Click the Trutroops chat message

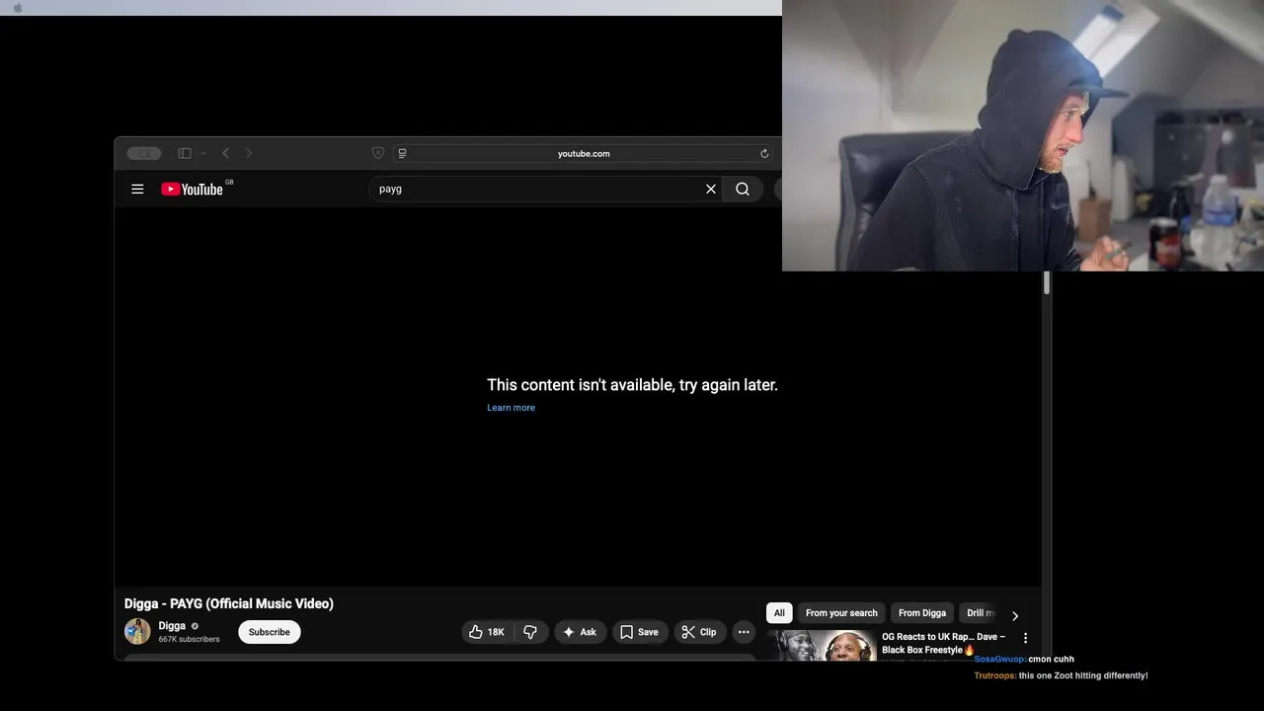click(1061, 675)
